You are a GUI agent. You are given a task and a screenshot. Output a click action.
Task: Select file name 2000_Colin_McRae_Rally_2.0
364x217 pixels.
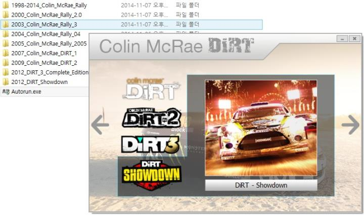point(47,15)
